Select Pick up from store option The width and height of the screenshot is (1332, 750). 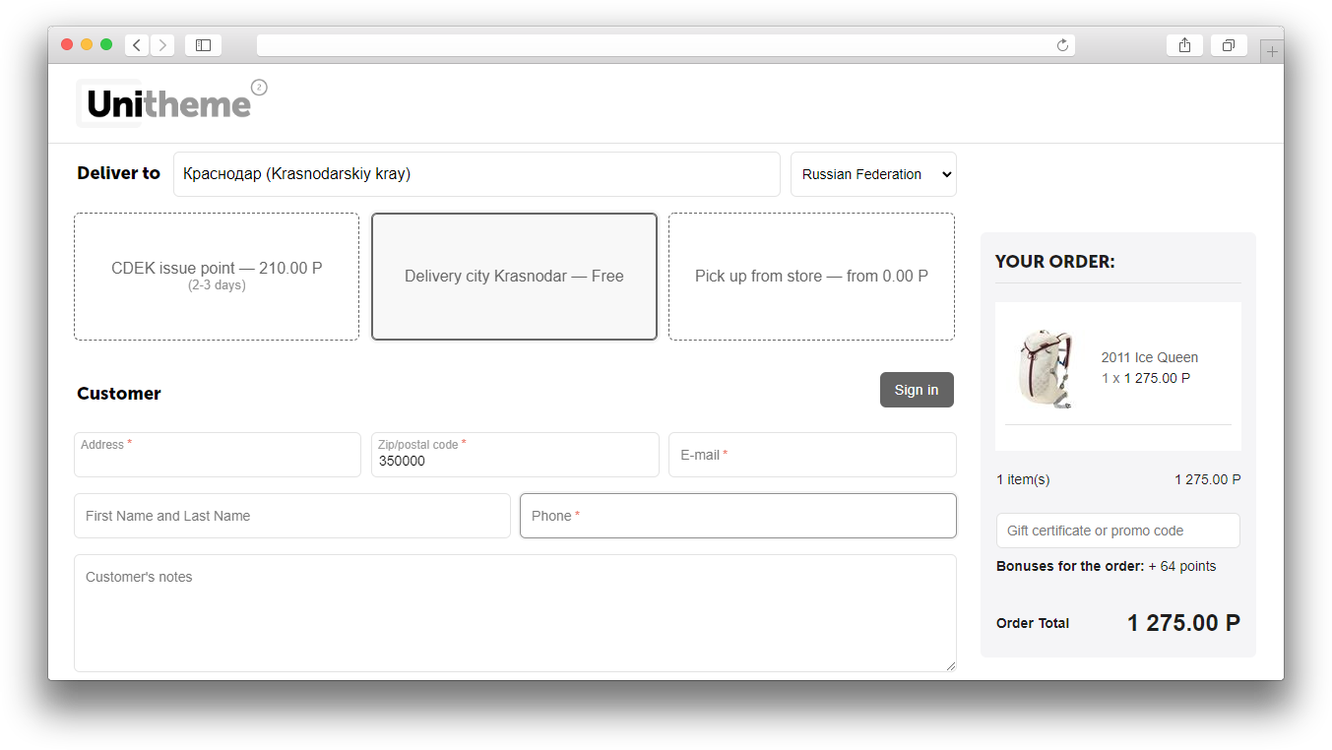(x=811, y=277)
